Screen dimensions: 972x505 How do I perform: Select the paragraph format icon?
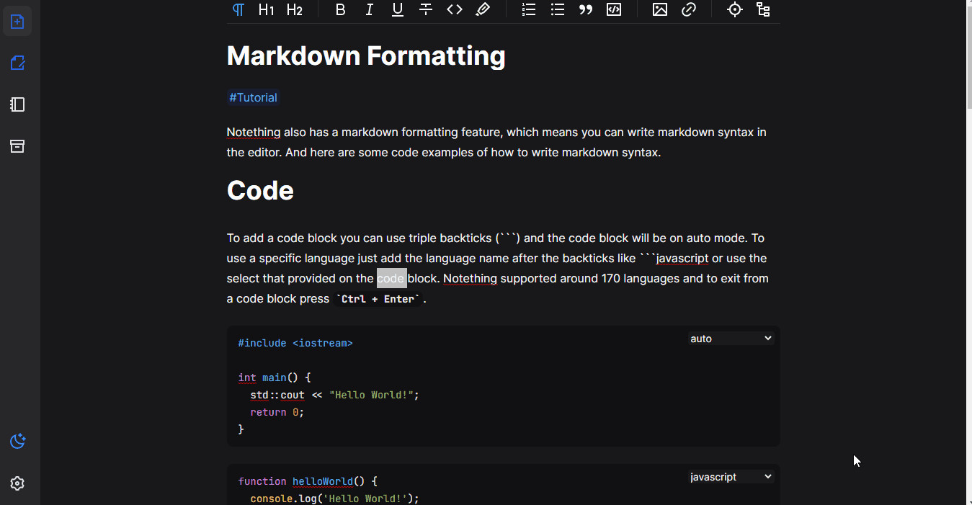pyautogui.click(x=238, y=9)
